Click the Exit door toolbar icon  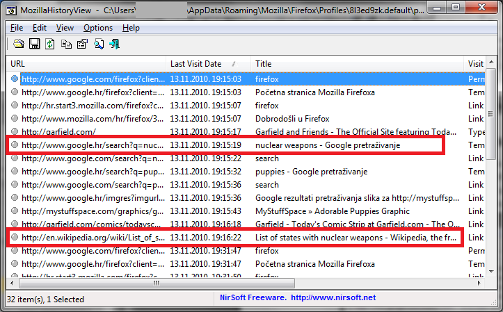(x=114, y=44)
